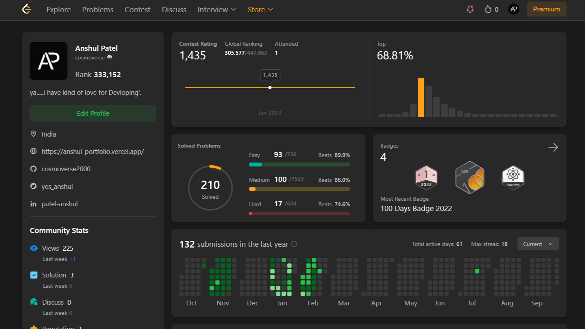This screenshot has height=329, width=585.
Task: Click the bright green July submission square
Action: [x=477, y=271]
